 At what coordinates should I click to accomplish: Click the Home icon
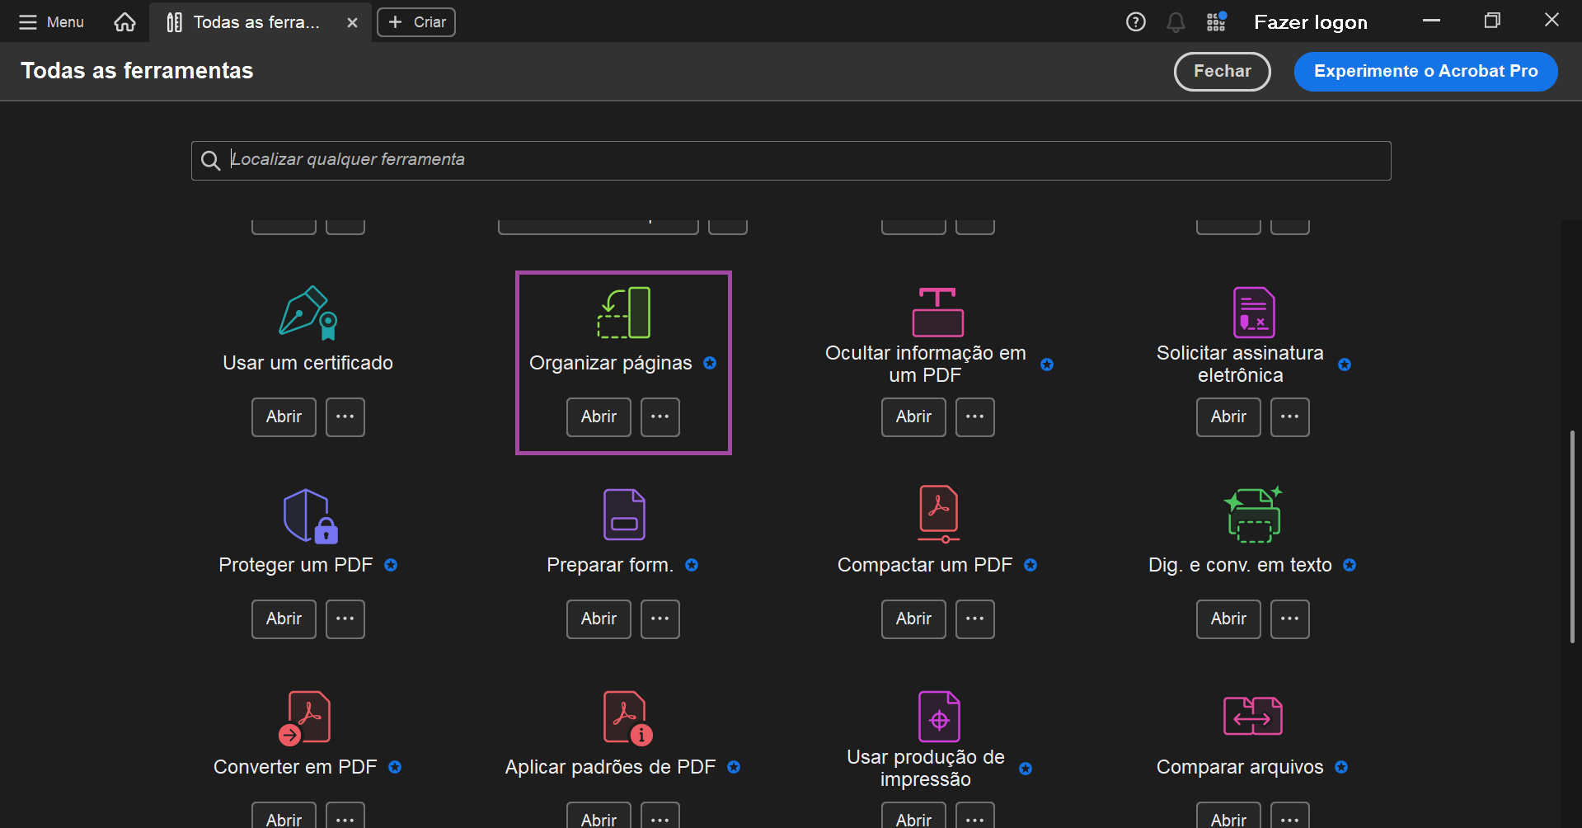124,22
